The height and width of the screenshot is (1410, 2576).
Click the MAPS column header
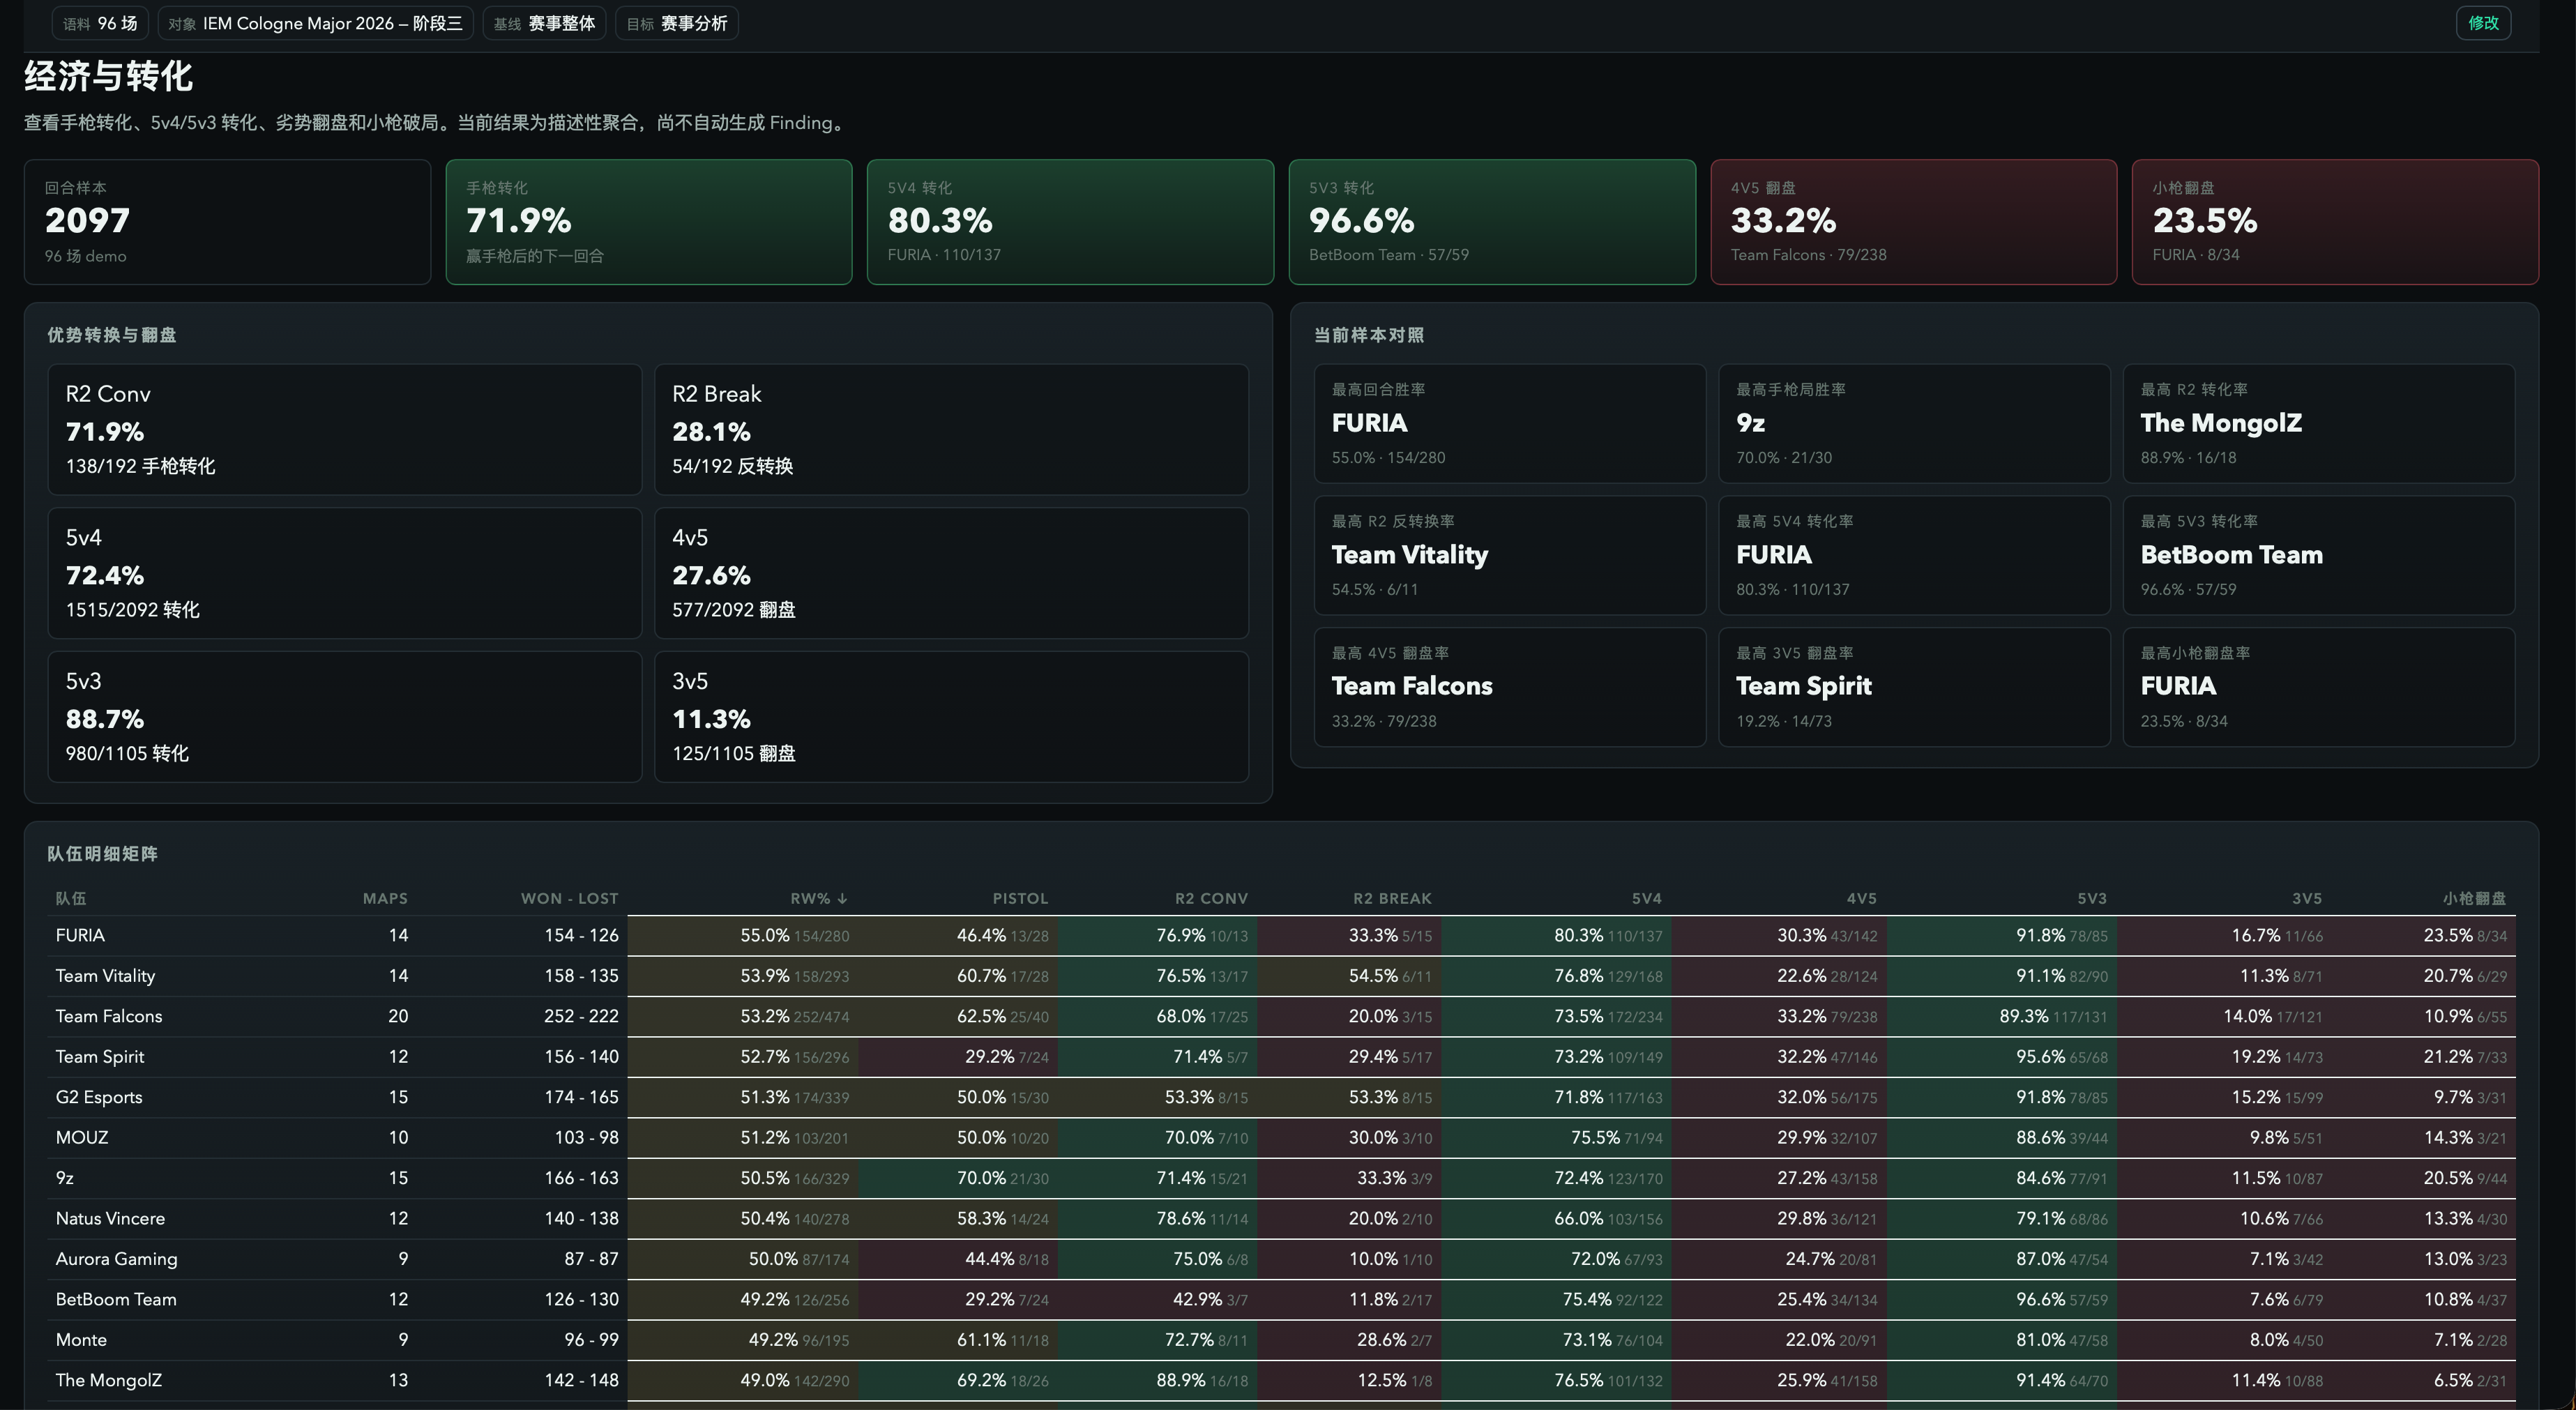click(x=385, y=898)
